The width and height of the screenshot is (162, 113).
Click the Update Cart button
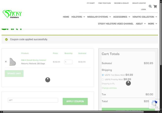pos(14,73)
